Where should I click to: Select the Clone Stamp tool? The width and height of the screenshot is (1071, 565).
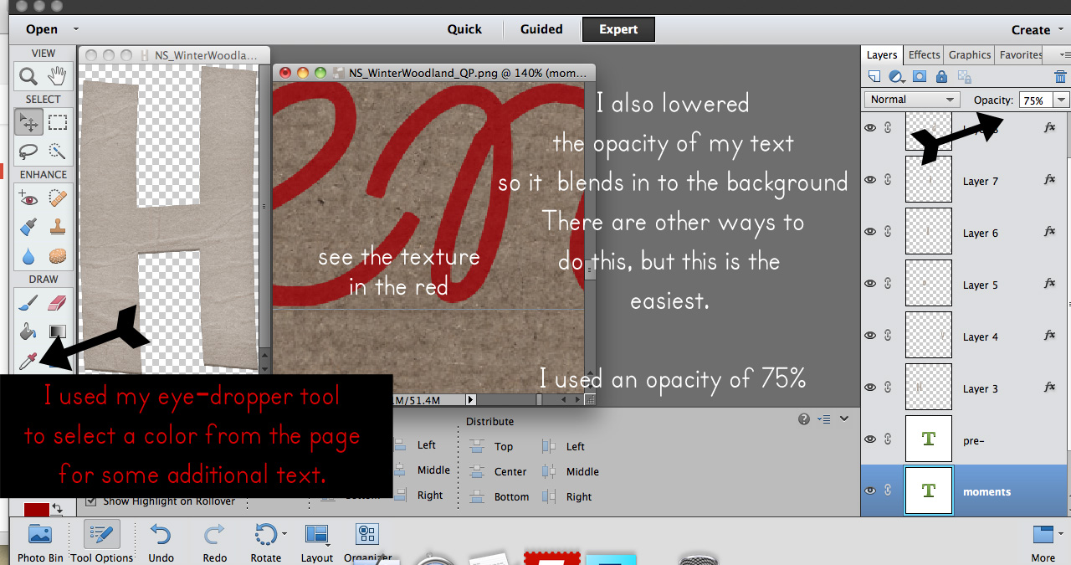[x=57, y=226]
